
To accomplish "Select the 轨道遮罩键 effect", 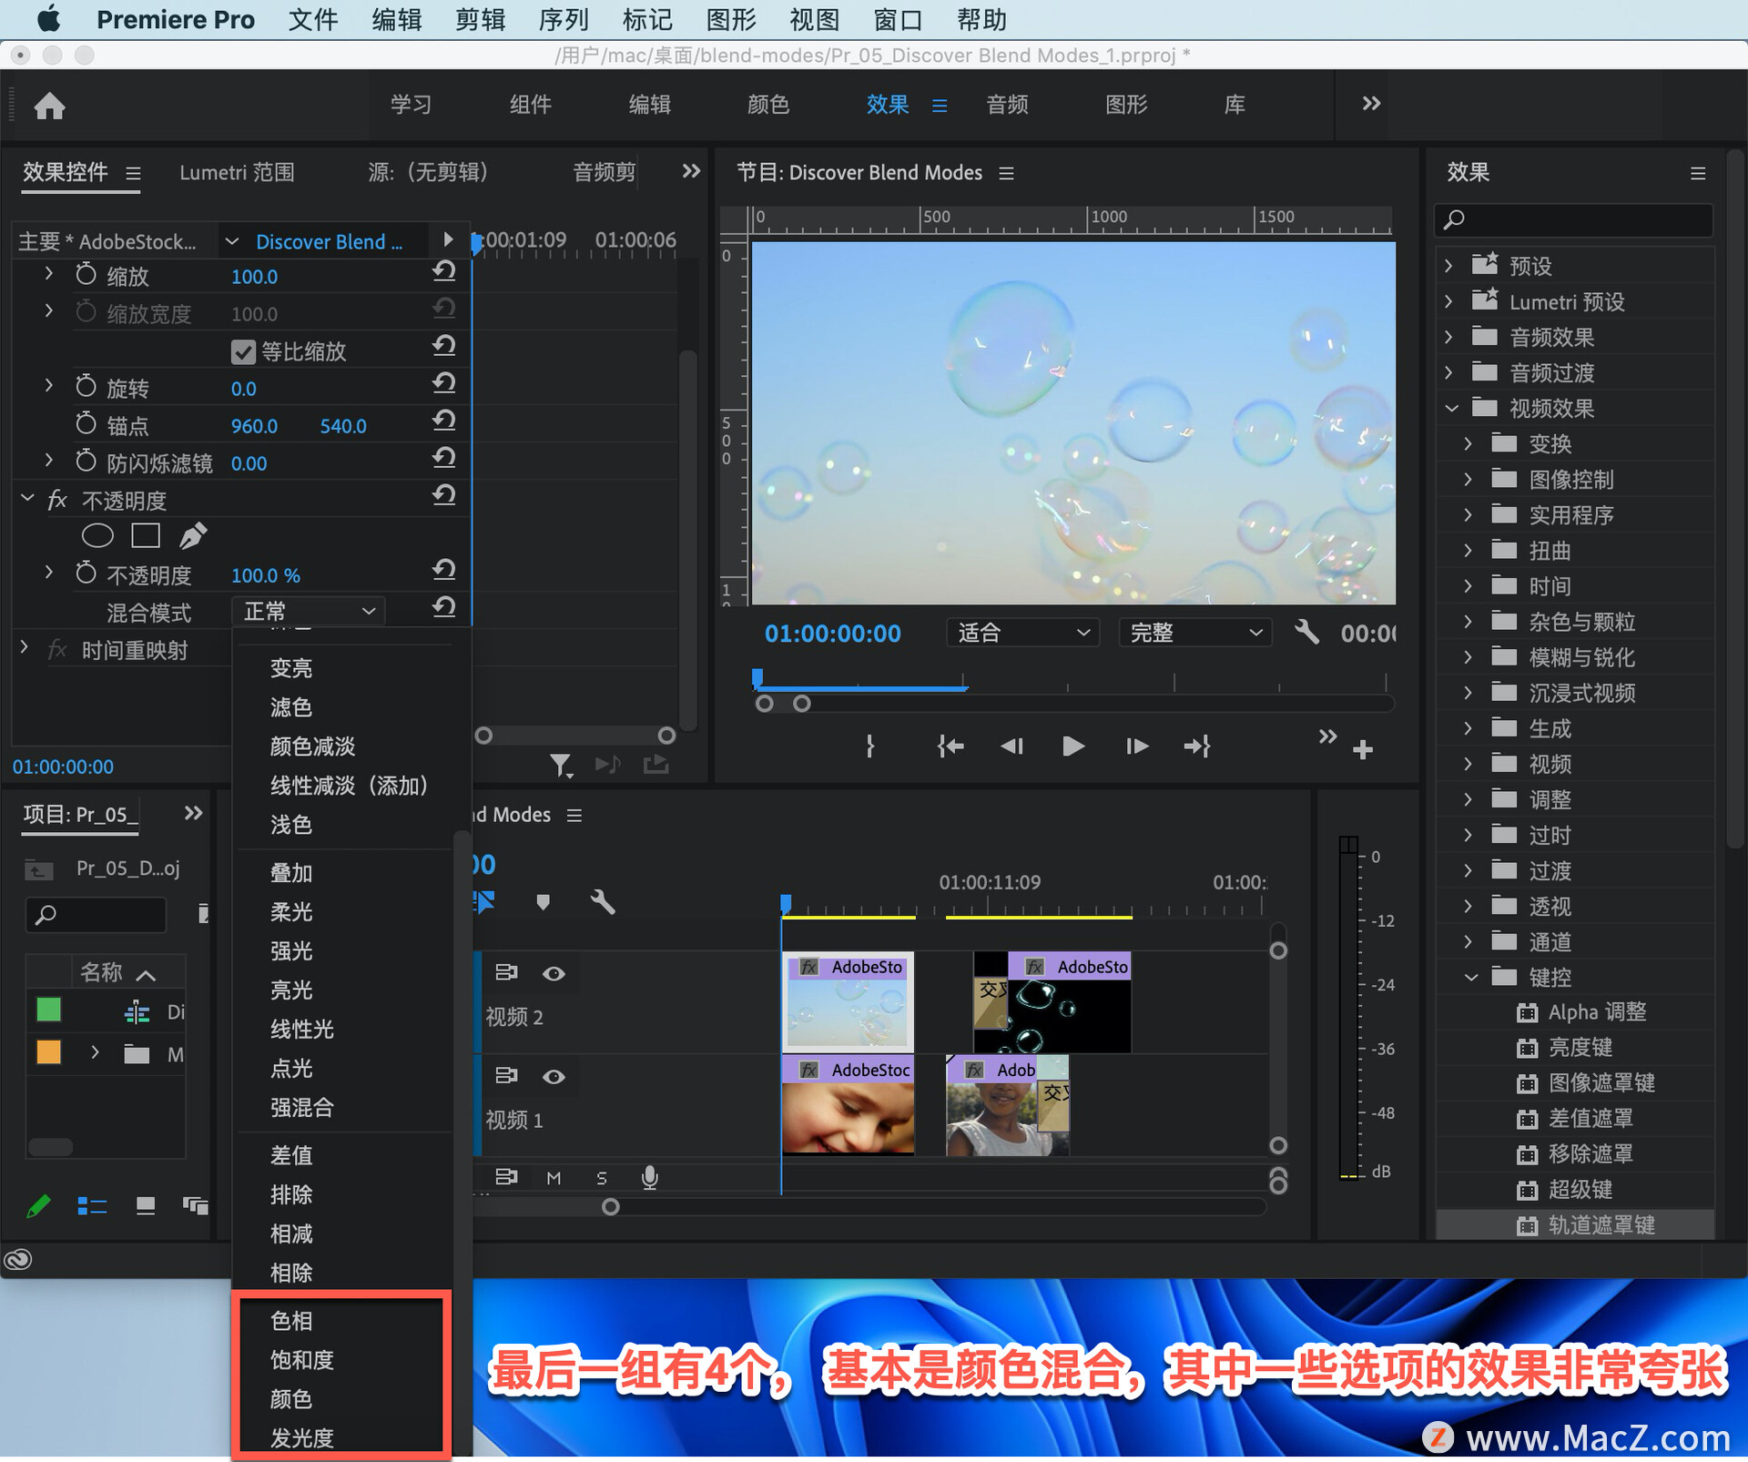I will (x=1601, y=1224).
